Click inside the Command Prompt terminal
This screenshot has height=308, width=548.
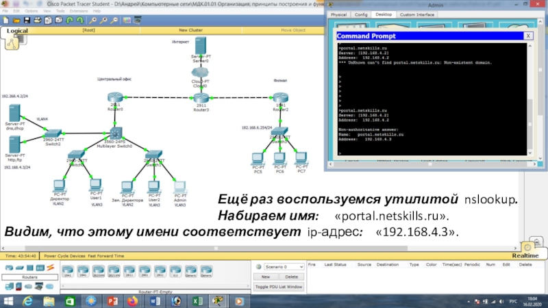(432, 99)
